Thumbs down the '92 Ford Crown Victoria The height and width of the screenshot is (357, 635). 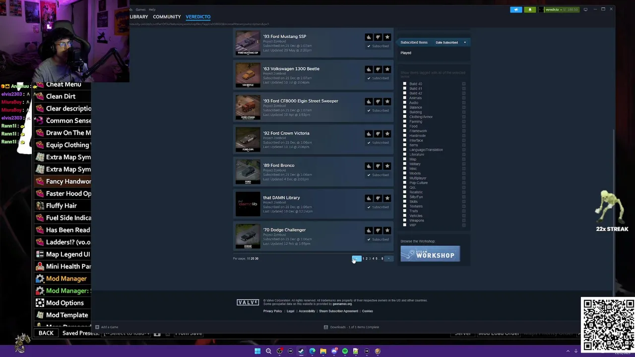(378, 134)
